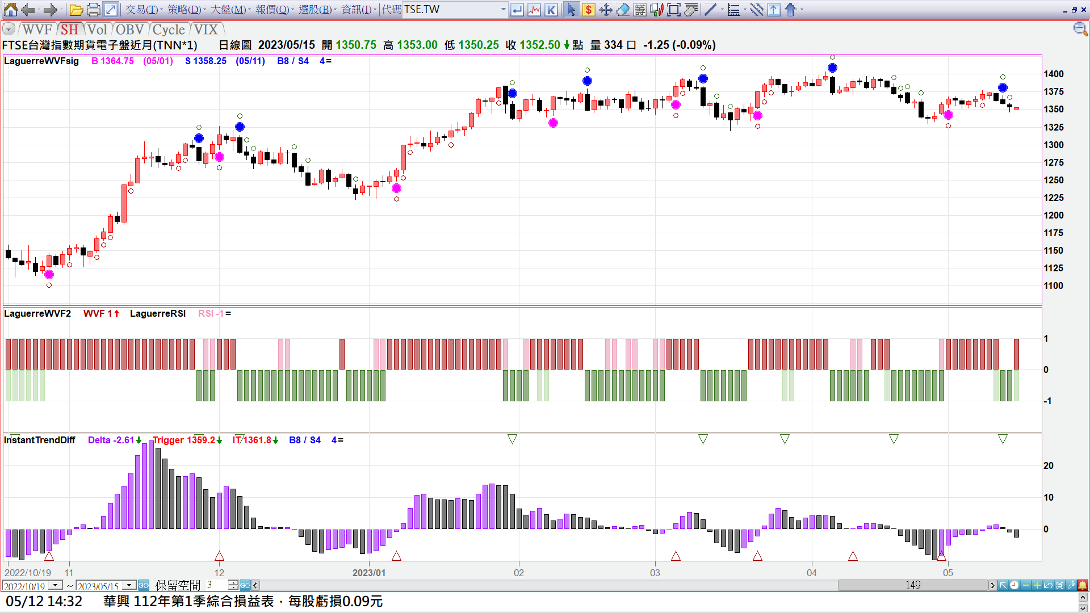The height and width of the screenshot is (613, 1090).
Task: Select the eraser tool
Action: [623, 10]
